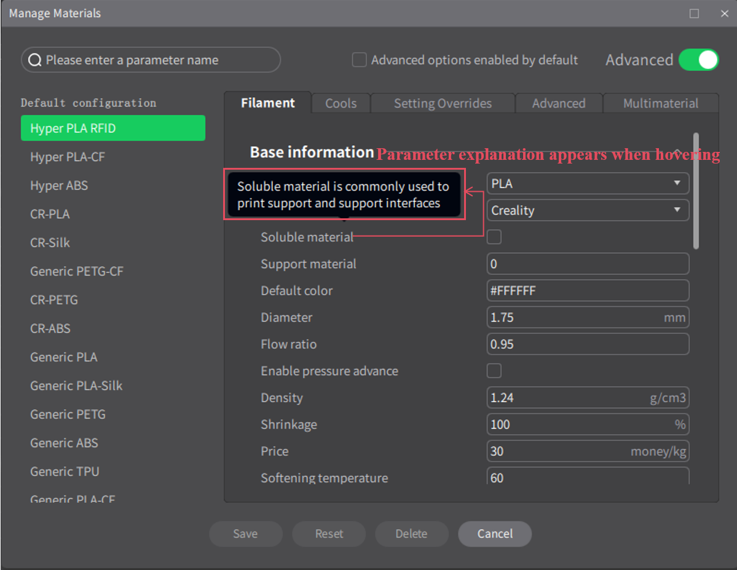
Task: Check the Soluble material checkbox
Action: click(x=494, y=237)
